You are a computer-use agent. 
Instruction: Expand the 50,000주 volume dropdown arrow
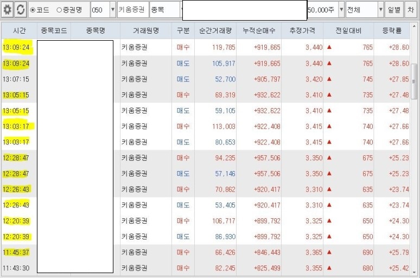tap(341, 10)
